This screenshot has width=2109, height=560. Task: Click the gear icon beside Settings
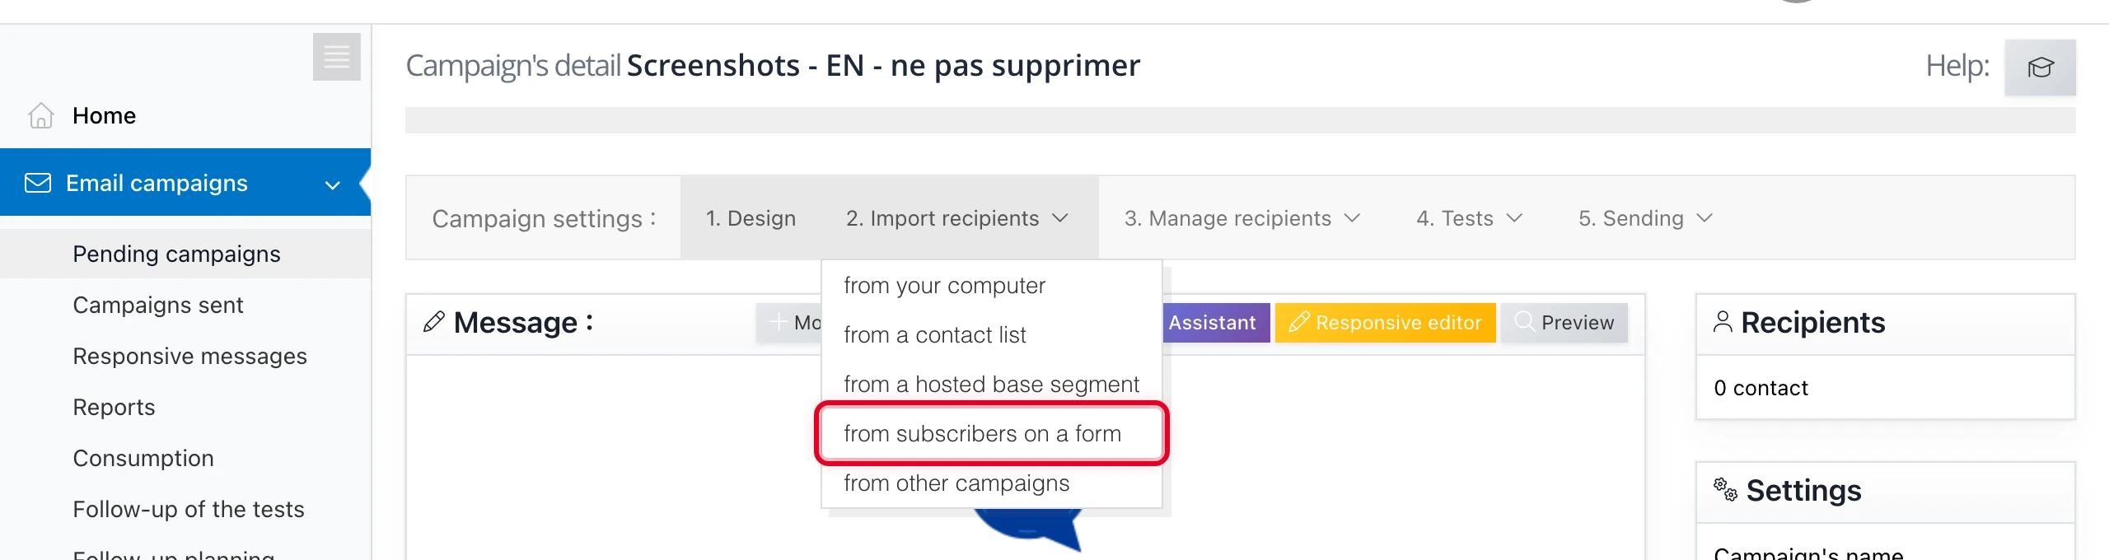[x=1724, y=489]
